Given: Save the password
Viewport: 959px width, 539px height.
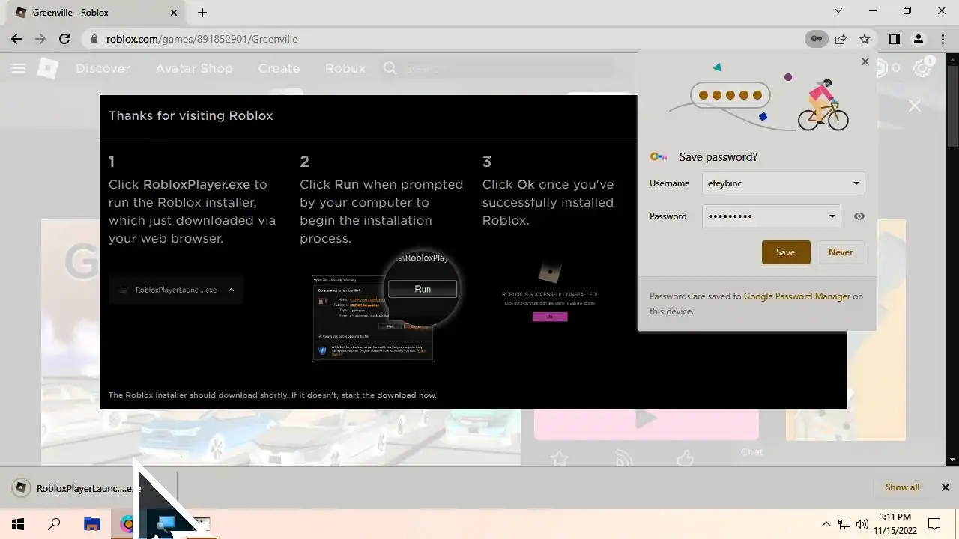Looking at the screenshot, I should [786, 252].
